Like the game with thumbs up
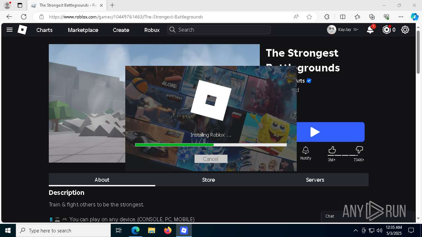Viewport: 422px width, 237px height. coord(332,150)
